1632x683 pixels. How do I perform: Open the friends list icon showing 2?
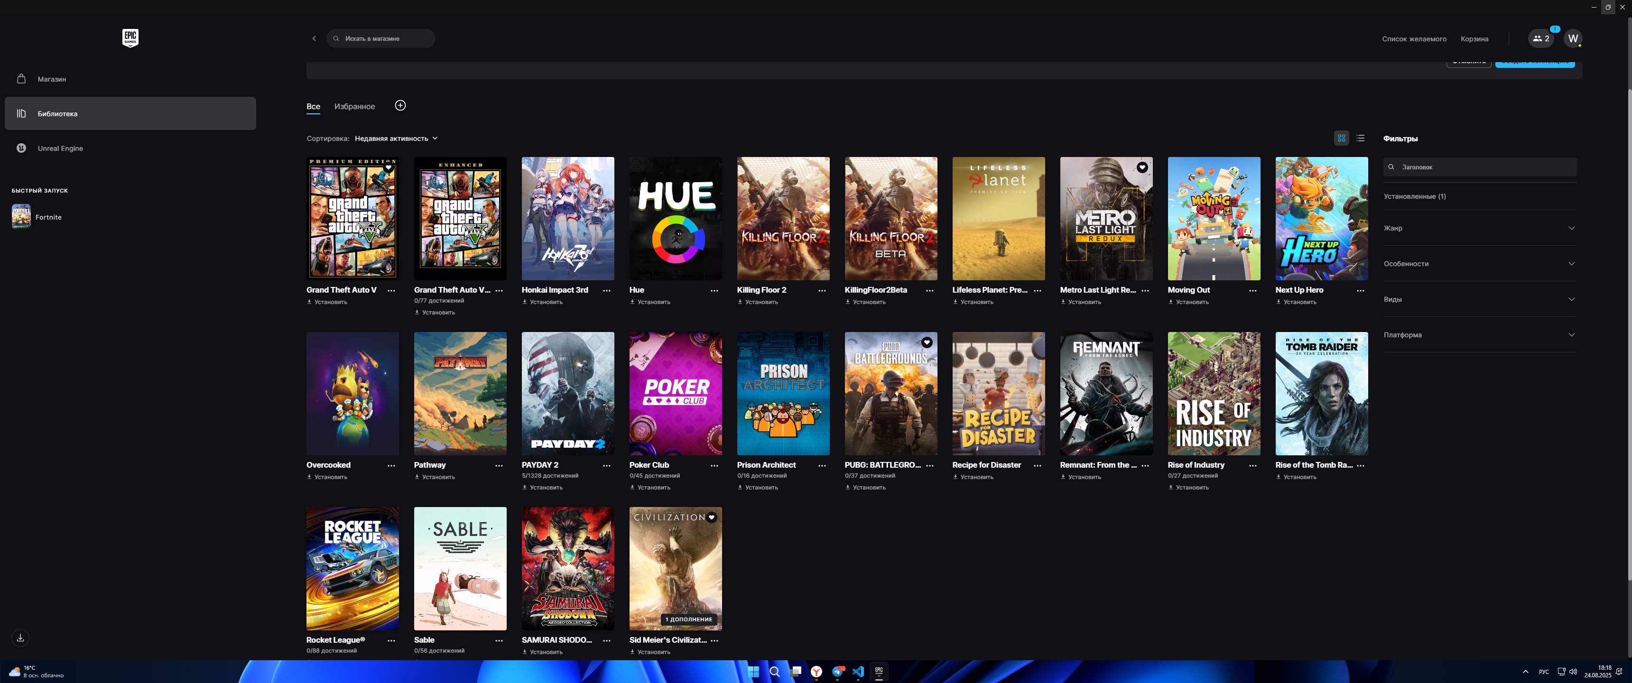(1541, 38)
